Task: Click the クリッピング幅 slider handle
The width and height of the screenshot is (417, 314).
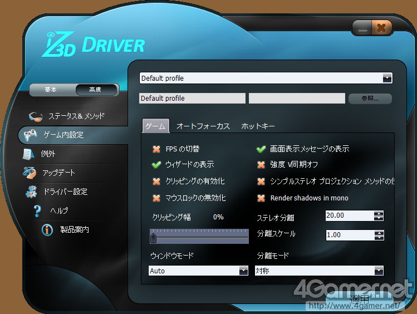Action: 154,238
